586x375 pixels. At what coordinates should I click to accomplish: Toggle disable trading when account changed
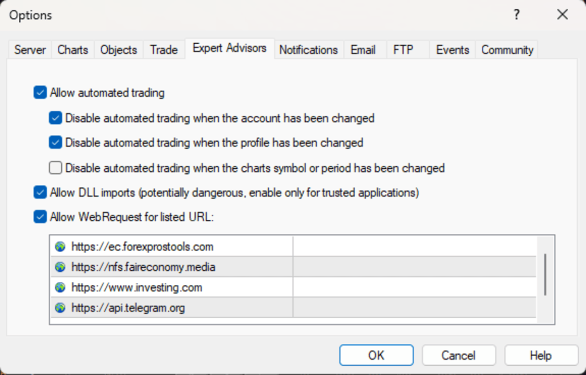point(56,118)
